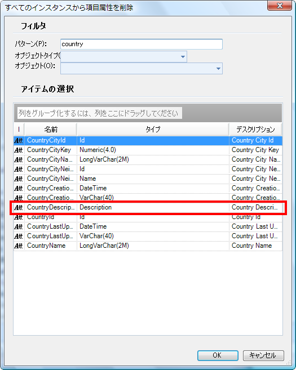Click attribute icon beside CountryName row
Viewport: 296px width, 370px height.
(x=19, y=246)
